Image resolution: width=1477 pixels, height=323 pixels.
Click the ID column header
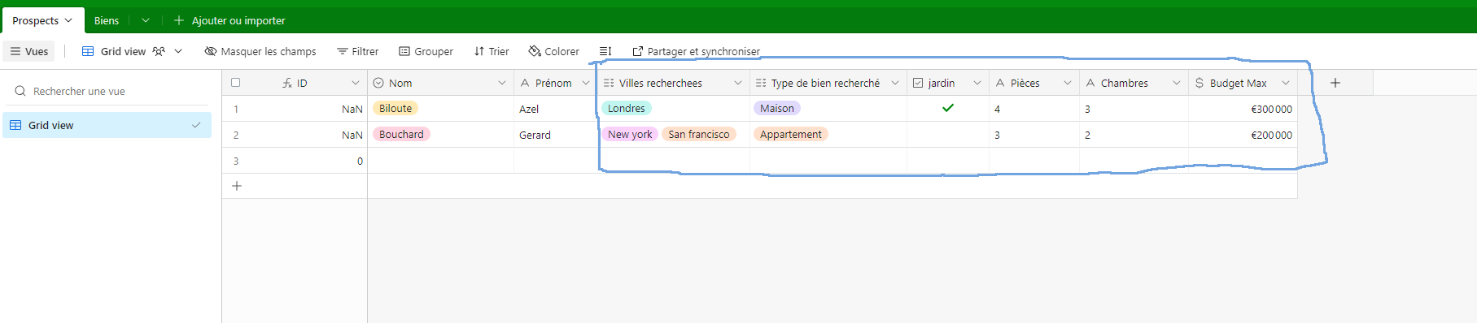click(x=295, y=83)
